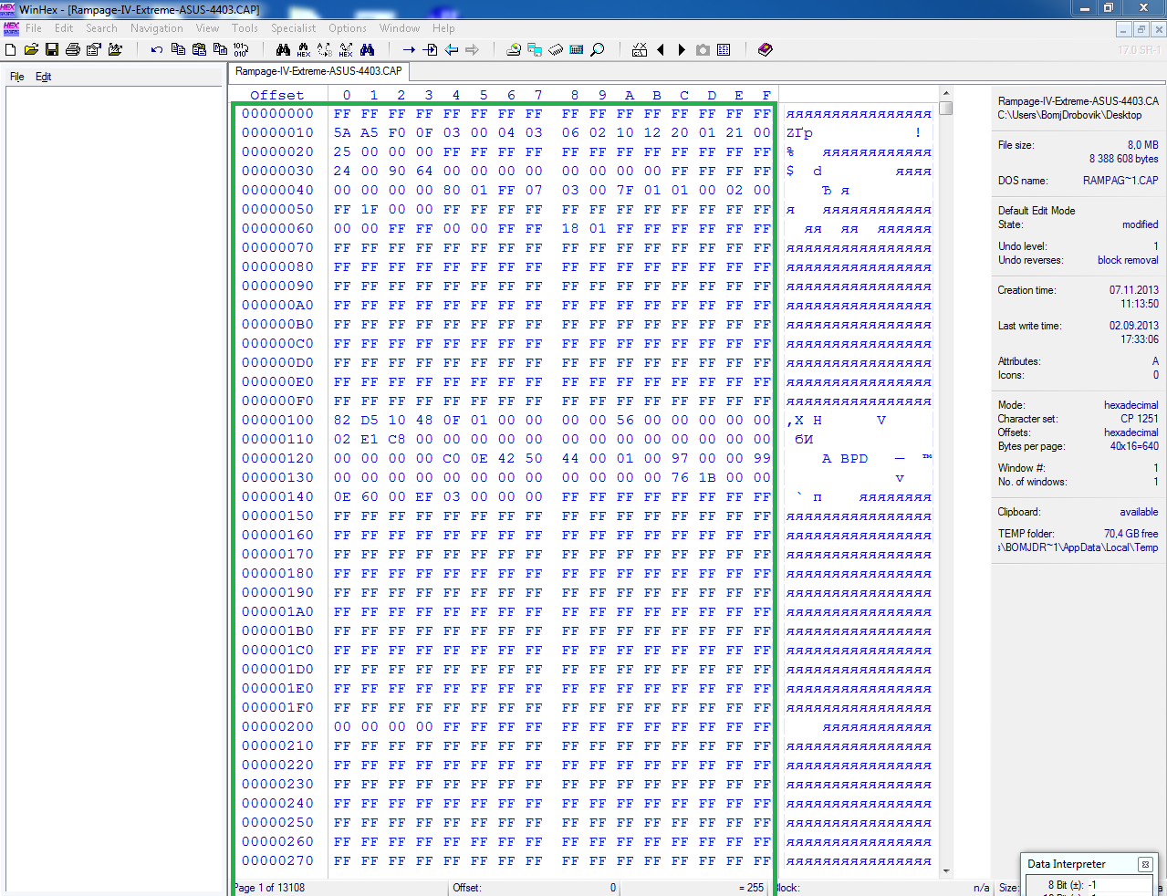This screenshot has height=896, width=1167.
Task: Click the 'available' clipboard value
Action: click(x=1139, y=512)
